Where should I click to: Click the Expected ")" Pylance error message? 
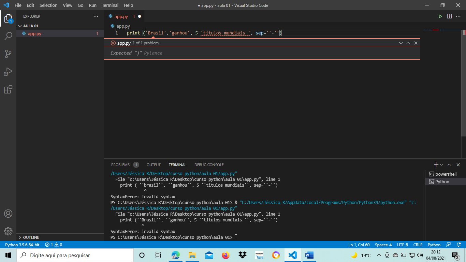[x=136, y=53]
